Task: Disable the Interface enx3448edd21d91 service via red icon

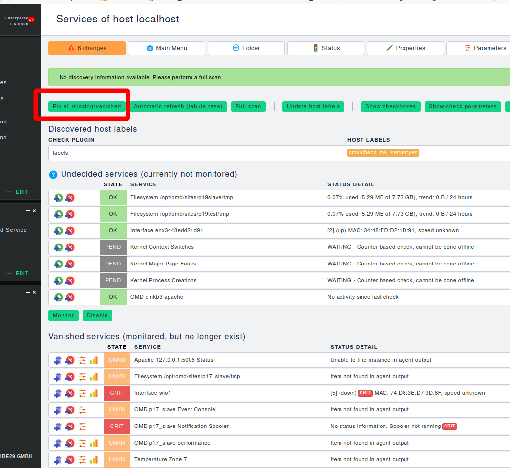Action: 70,230
